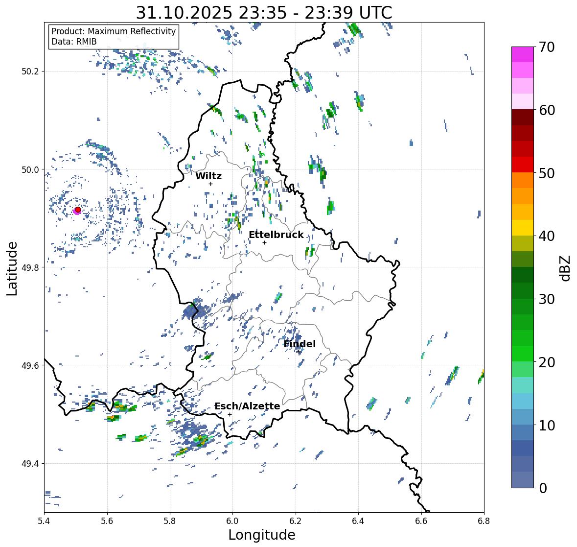Click the 5.8 longitude tick label
This screenshot has width=577, height=547.
coord(170,521)
